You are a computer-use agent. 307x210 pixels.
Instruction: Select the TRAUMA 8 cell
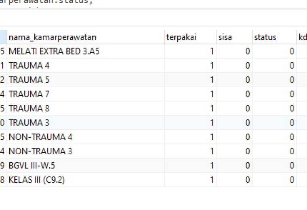[x=86, y=108]
